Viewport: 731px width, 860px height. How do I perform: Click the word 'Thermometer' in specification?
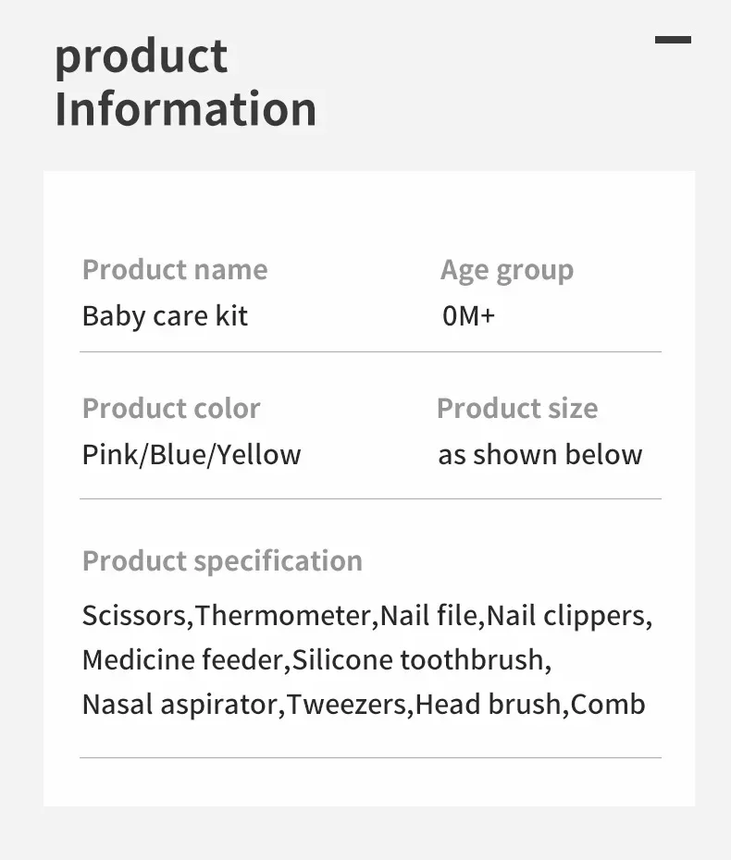coord(284,615)
